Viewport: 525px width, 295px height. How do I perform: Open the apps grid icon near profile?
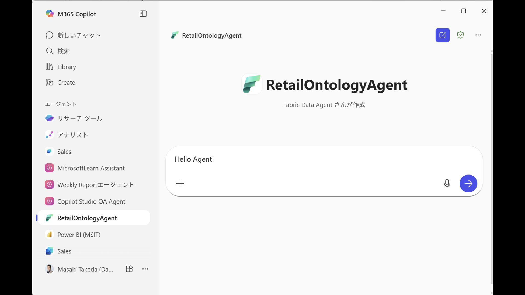pos(129,269)
